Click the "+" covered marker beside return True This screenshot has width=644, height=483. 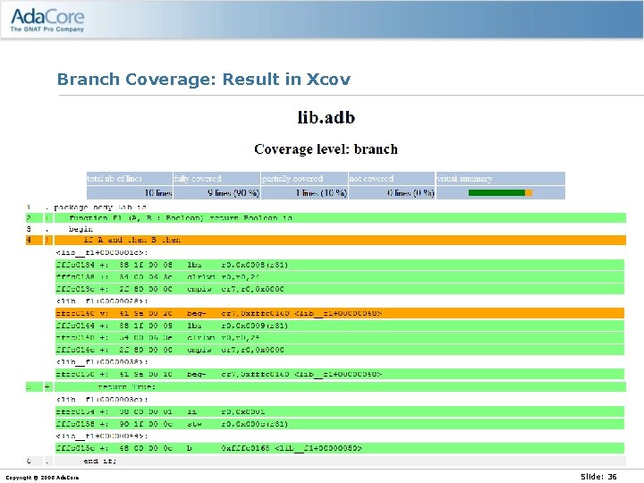click(x=47, y=387)
